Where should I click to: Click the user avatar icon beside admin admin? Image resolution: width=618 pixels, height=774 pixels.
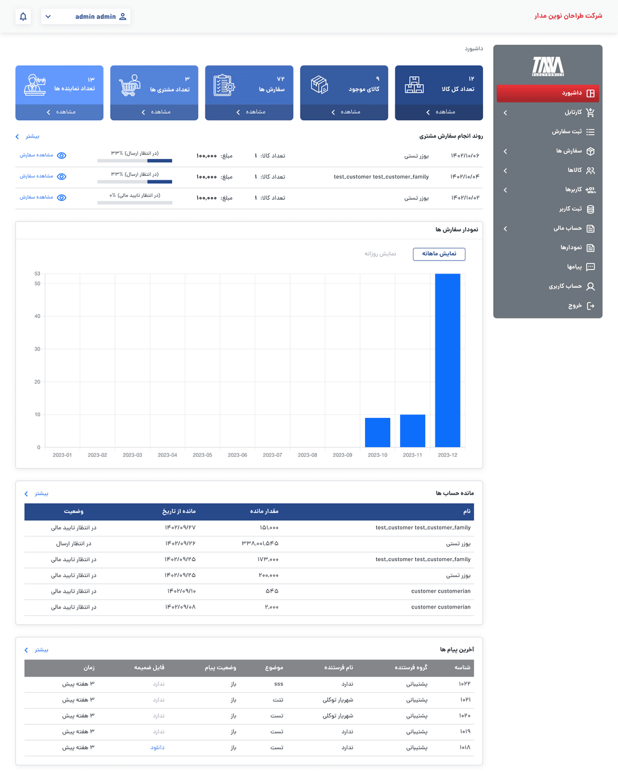click(x=122, y=17)
